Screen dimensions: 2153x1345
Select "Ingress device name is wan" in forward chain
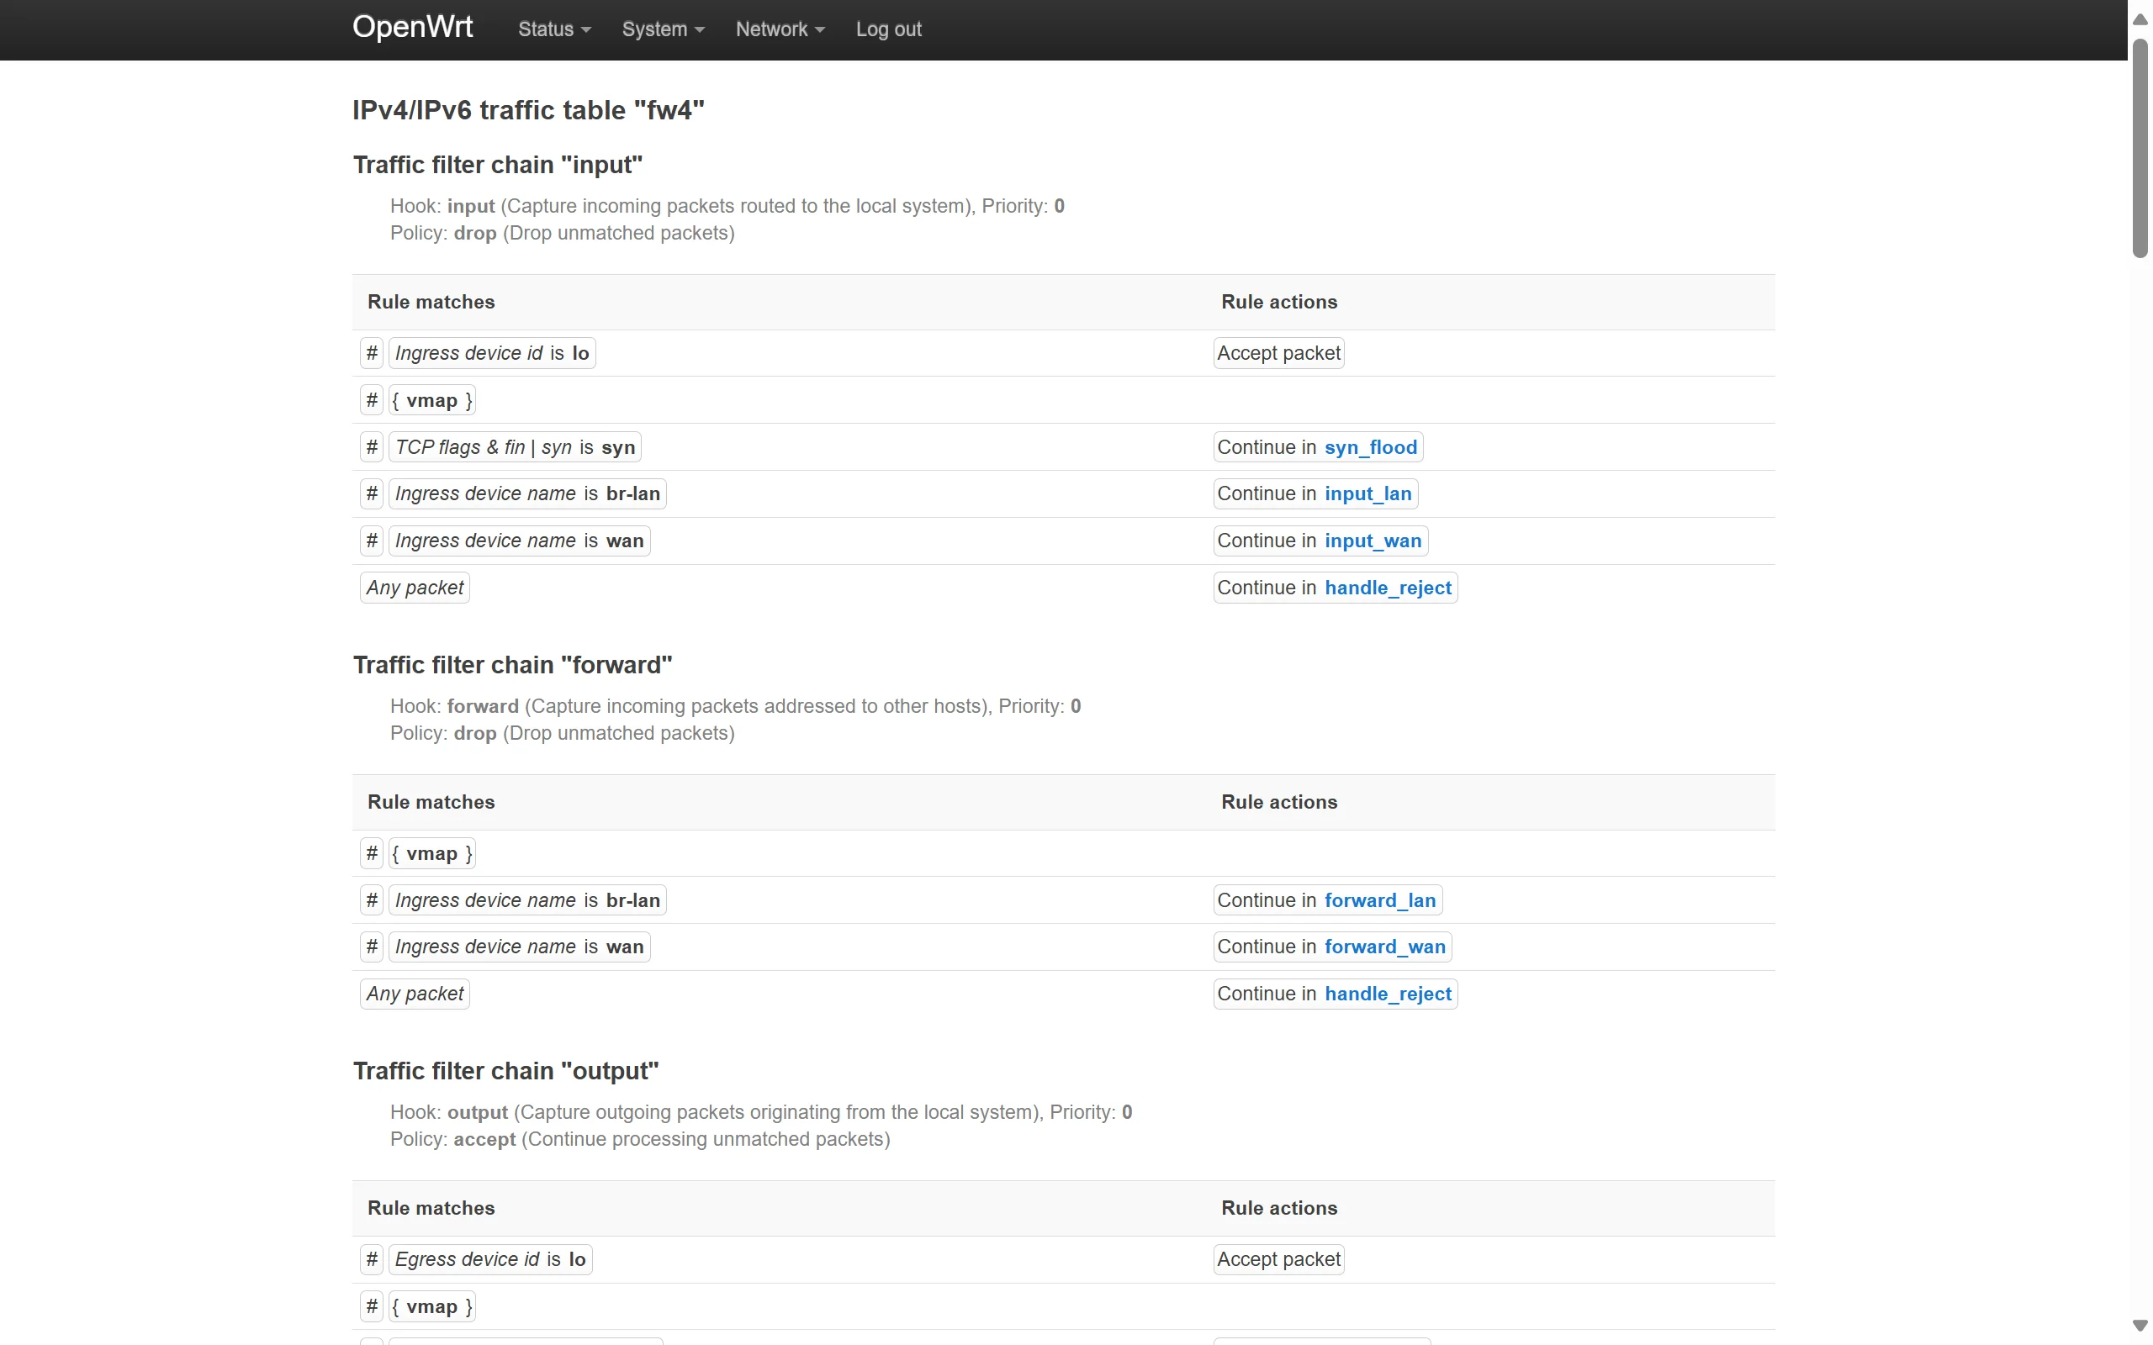[520, 947]
